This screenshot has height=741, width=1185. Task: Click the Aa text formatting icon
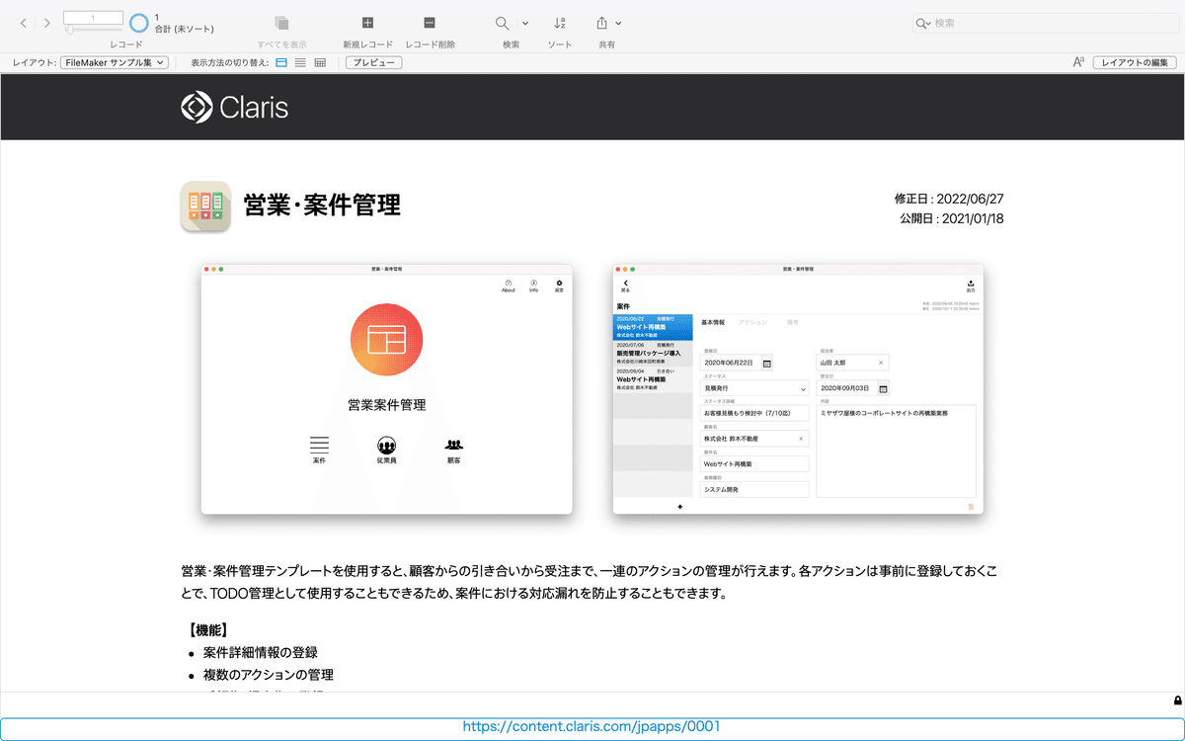click(x=1078, y=61)
